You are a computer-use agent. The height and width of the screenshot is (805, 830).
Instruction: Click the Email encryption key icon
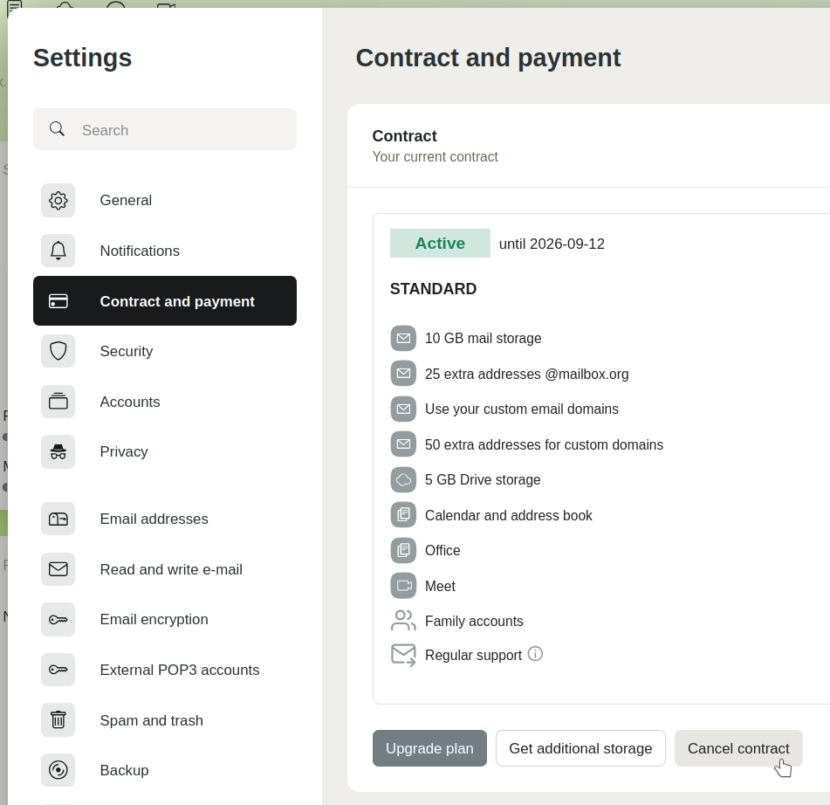[x=58, y=620]
